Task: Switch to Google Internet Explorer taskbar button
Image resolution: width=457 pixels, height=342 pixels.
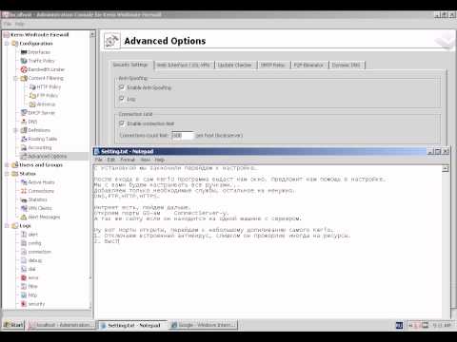Action: tap(203, 325)
